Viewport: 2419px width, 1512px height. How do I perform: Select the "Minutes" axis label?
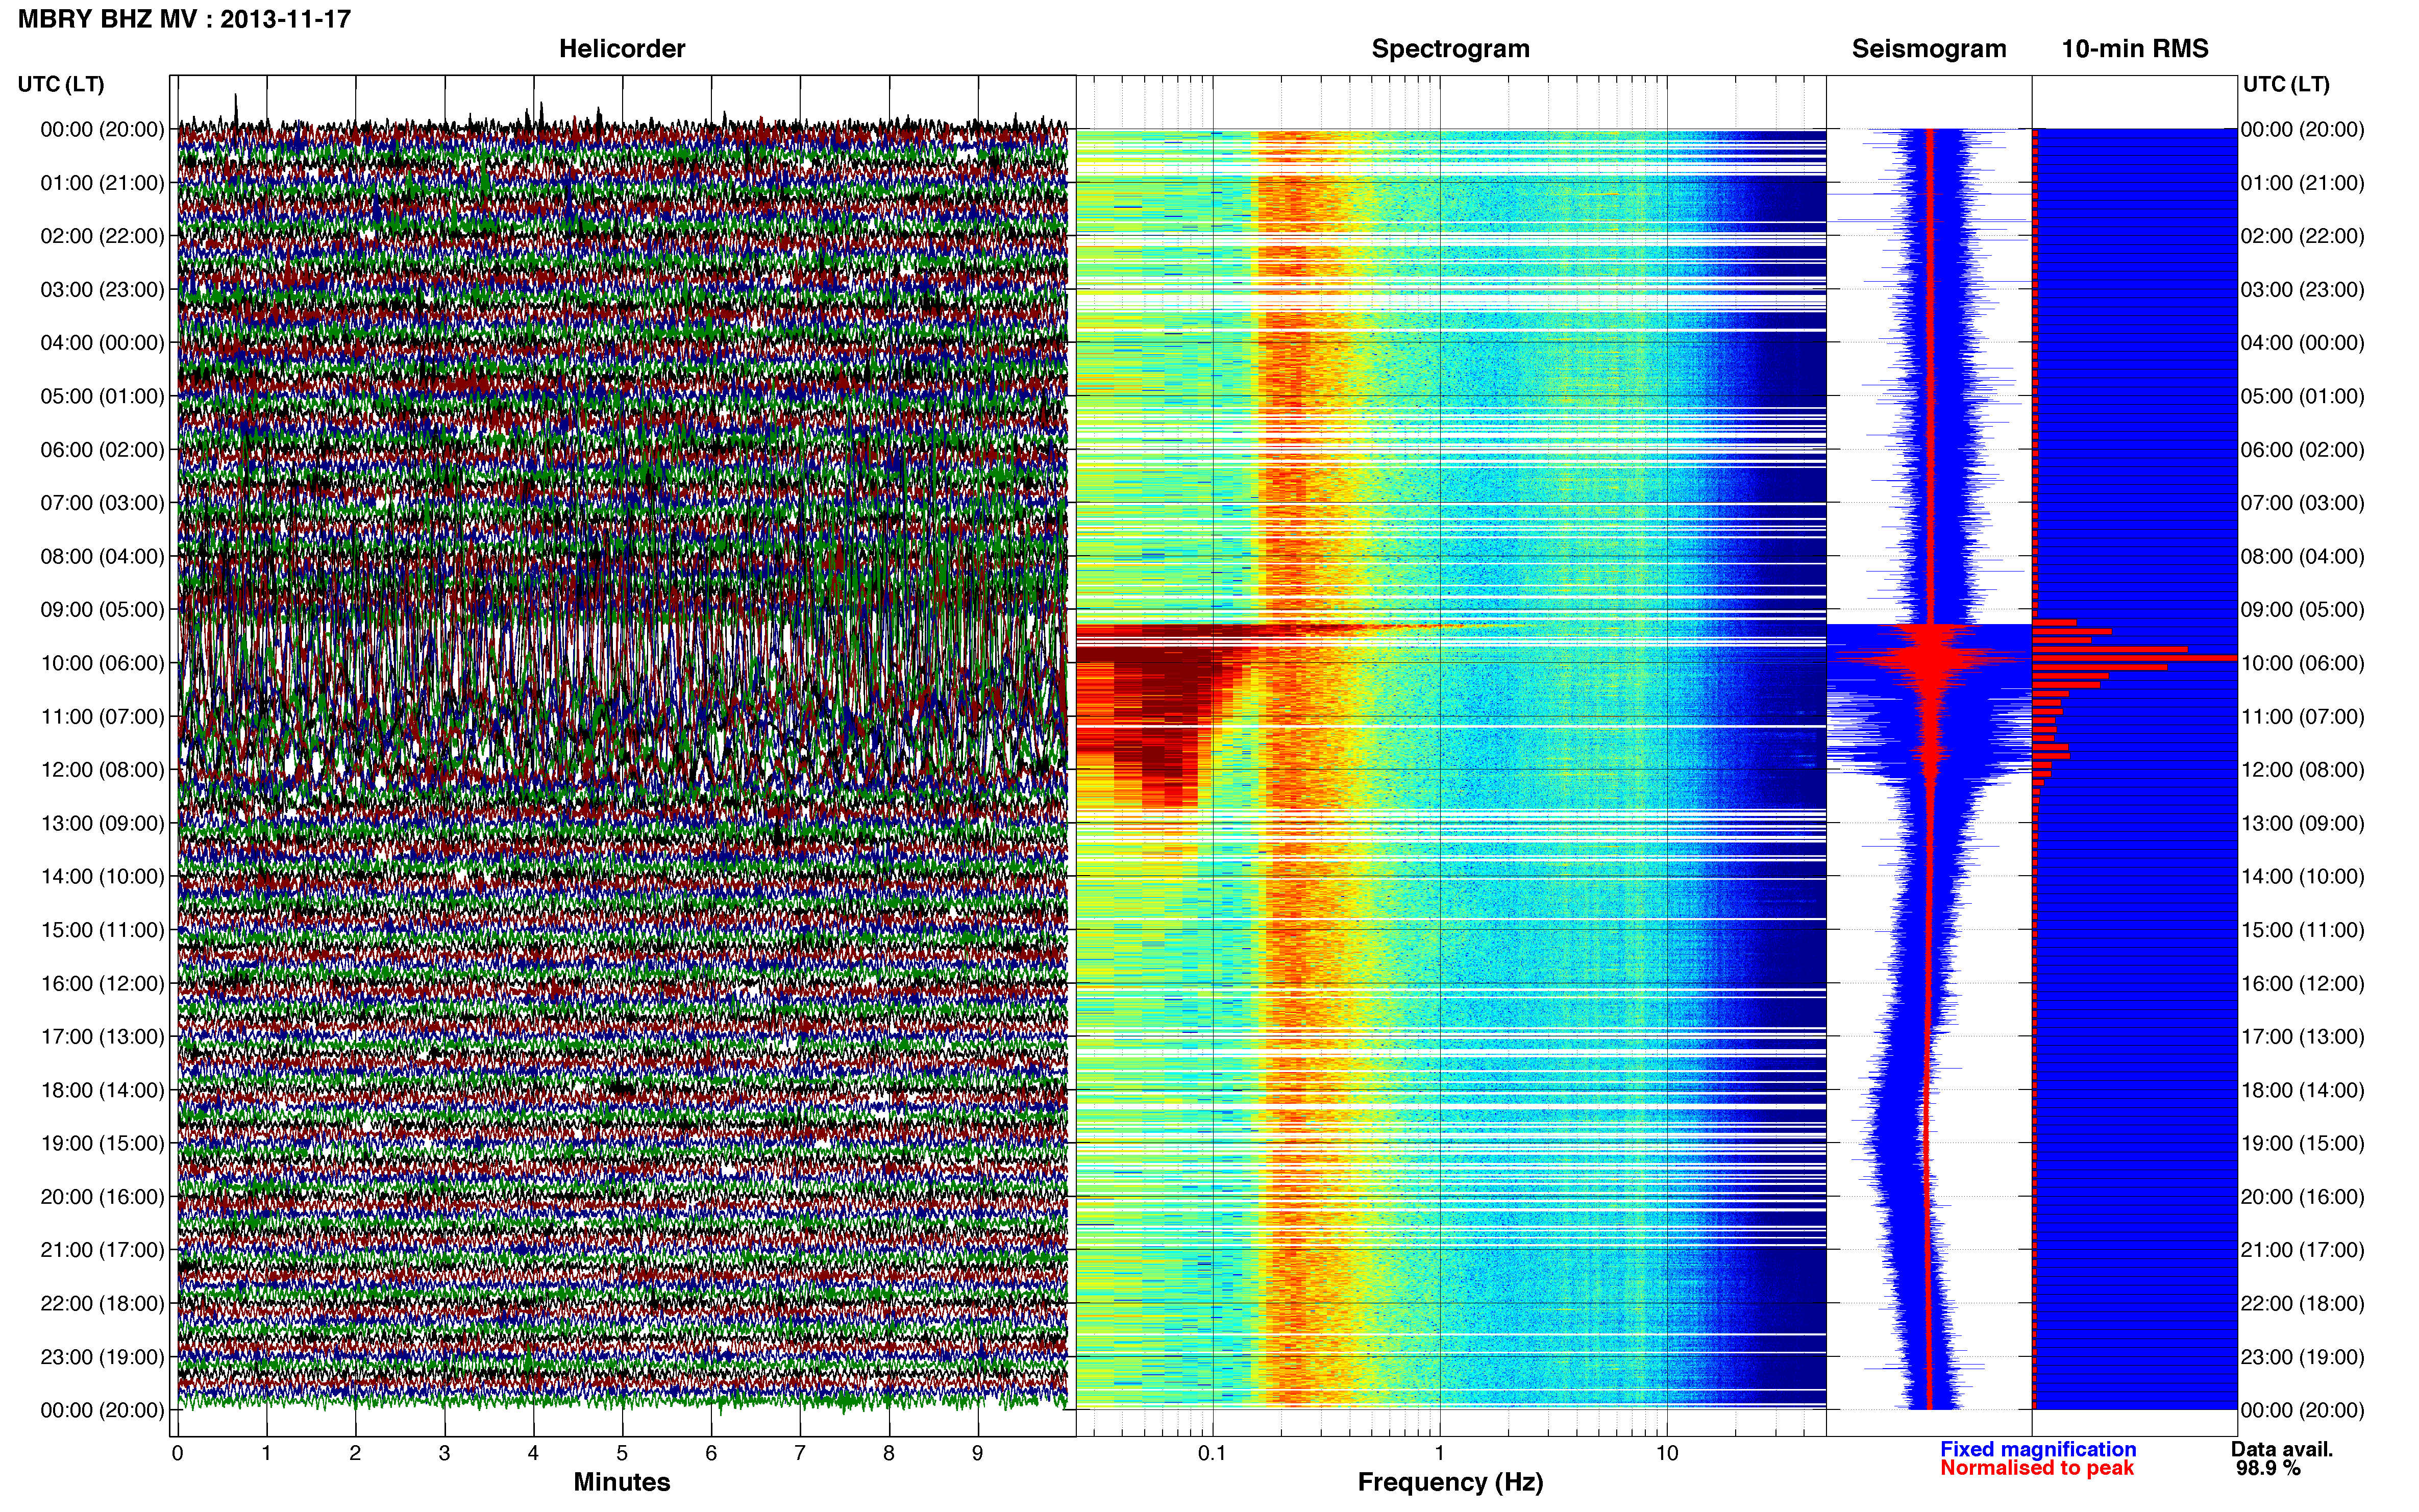(x=622, y=1482)
